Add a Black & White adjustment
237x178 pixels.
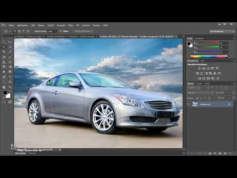point(206,73)
